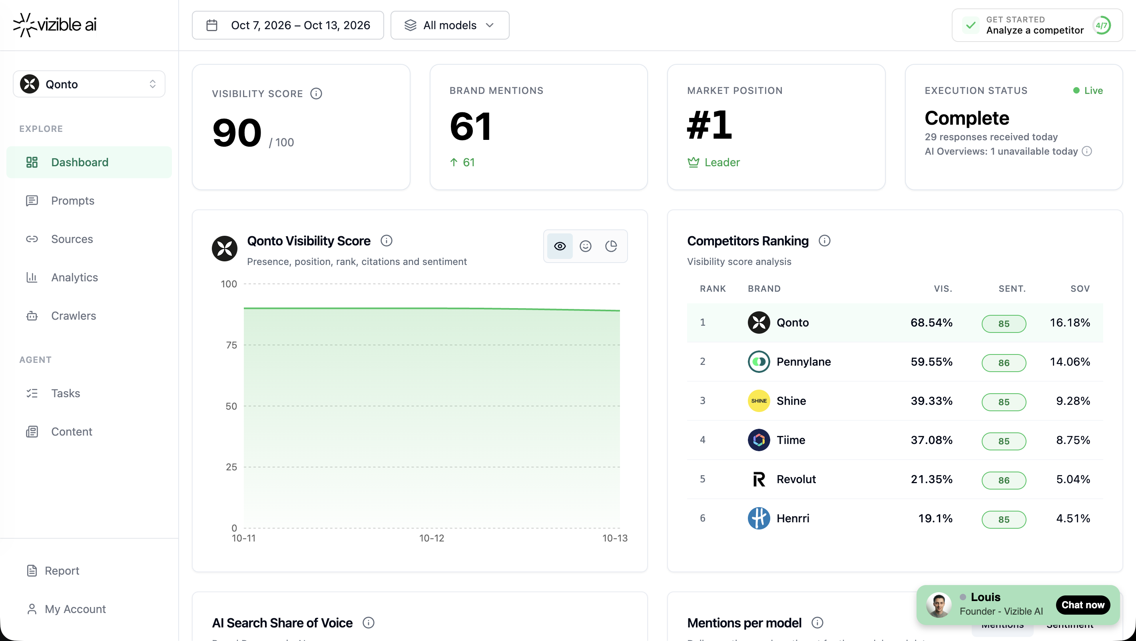Open Tasks under Agent
Image resolution: width=1136 pixels, height=641 pixels.
click(x=89, y=393)
